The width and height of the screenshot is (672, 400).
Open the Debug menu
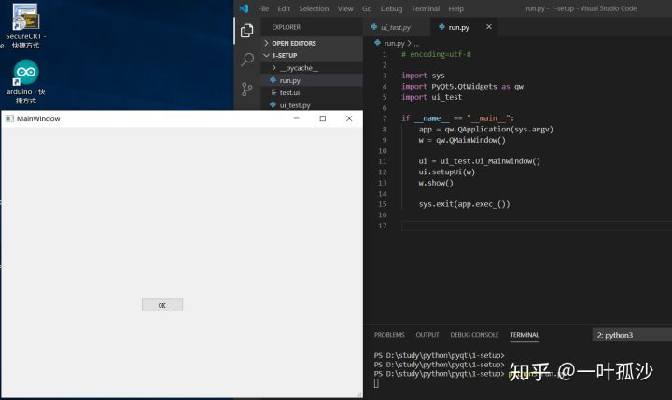(391, 8)
